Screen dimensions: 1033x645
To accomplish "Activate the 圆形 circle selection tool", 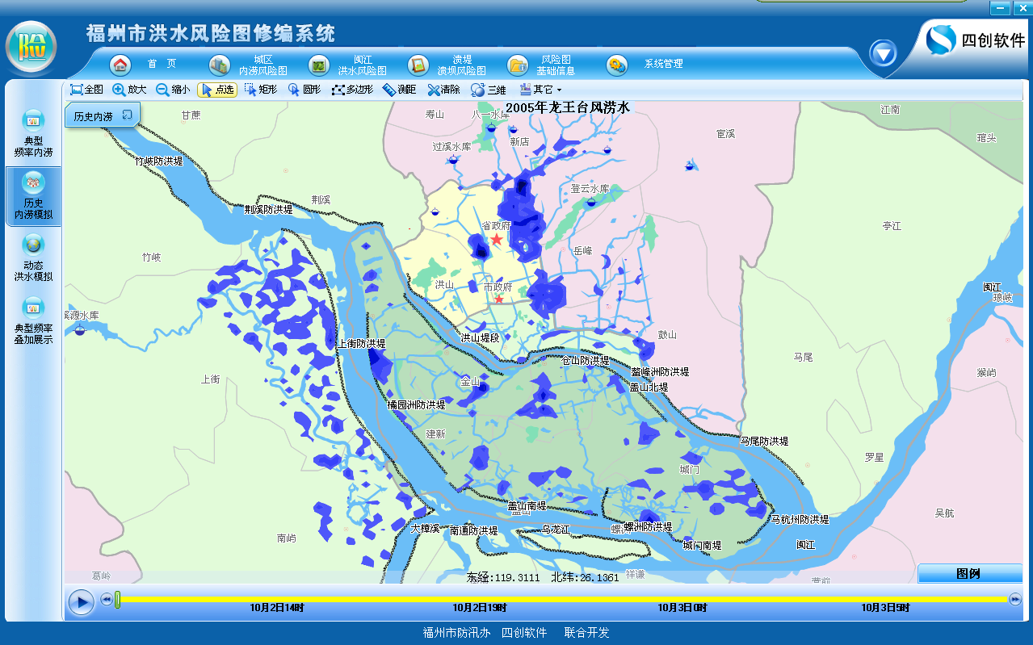I will (304, 90).
